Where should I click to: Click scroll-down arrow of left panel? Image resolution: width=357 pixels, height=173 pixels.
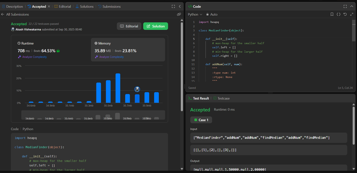182,169
